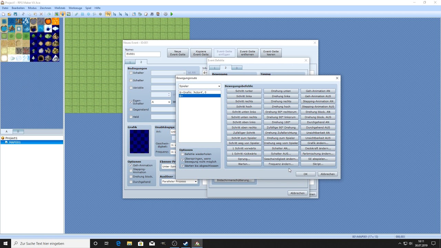
Task: Toggle the Eigen-Schalter condition checkbox
Action: (x=131, y=102)
